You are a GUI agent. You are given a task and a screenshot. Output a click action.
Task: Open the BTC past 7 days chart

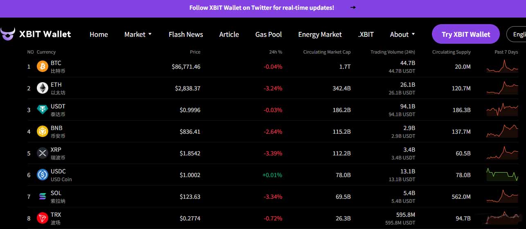point(502,66)
